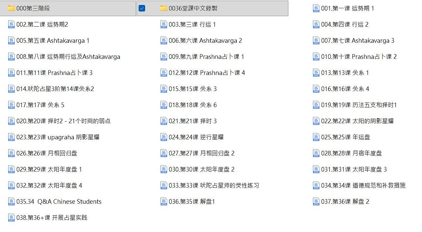Select the file icon of 035.34 Q&A Chinese Students

pyautogui.click(x=11, y=201)
